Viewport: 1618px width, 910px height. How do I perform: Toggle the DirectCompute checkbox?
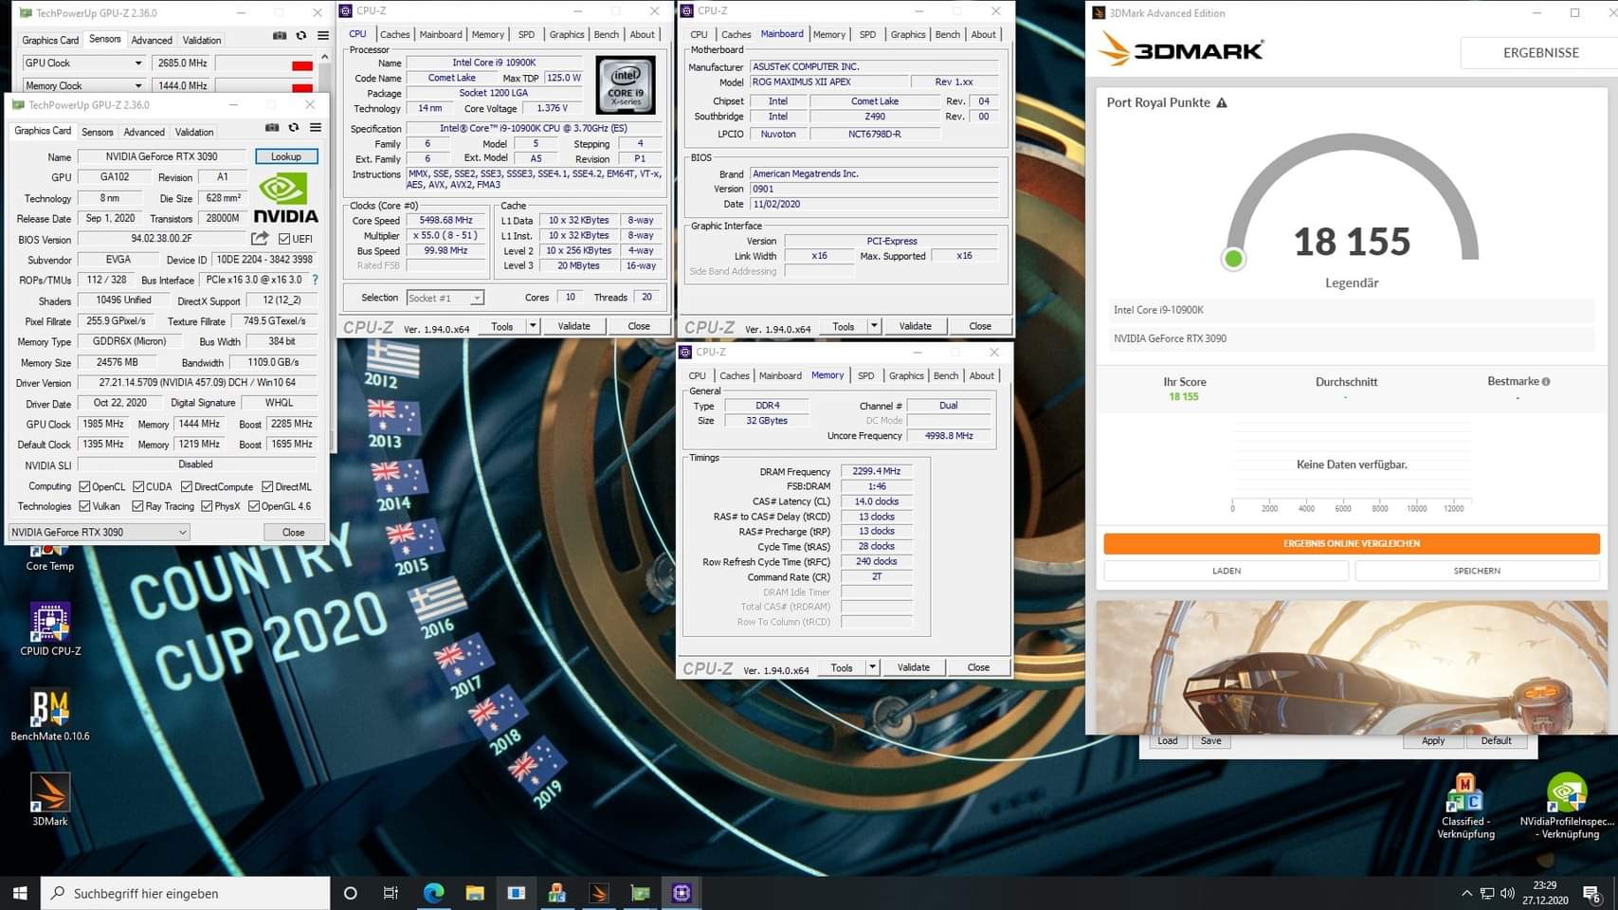tap(187, 486)
